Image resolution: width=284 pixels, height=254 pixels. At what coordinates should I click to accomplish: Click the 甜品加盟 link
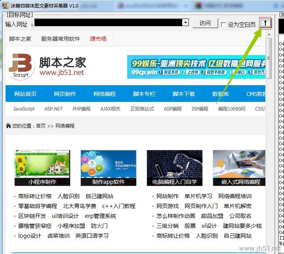click(212, 216)
